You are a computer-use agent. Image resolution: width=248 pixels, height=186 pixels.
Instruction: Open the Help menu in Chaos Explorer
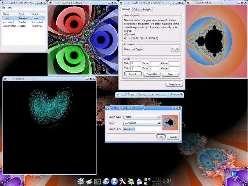(10, 7)
